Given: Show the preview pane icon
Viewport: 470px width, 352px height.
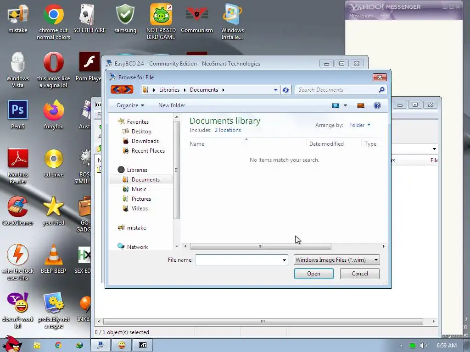Looking at the screenshot, I should point(361,105).
